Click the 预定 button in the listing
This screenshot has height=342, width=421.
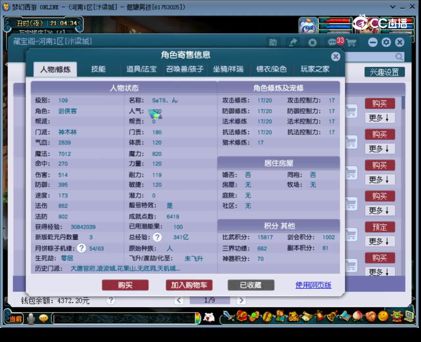pyautogui.click(x=380, y=227)
